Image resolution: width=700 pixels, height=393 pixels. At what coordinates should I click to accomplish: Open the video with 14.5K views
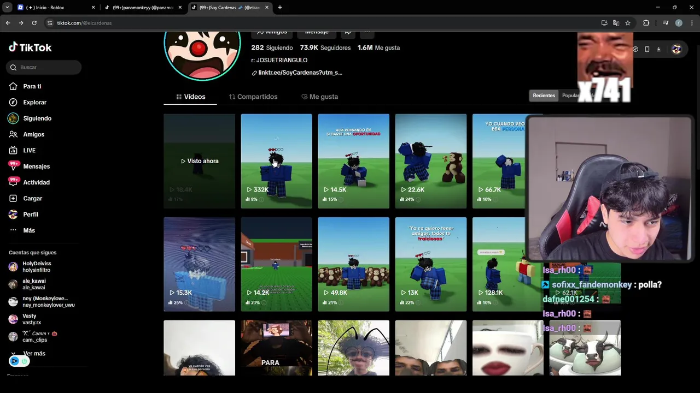(x=353, y=161)
